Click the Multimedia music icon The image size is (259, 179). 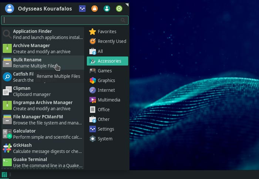coord(92,100)
